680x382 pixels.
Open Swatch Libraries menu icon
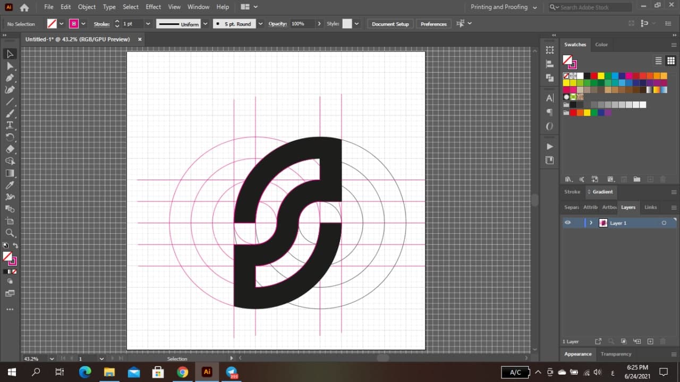568,180
